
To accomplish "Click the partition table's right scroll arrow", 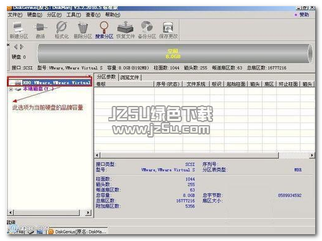I will point(311,155).
